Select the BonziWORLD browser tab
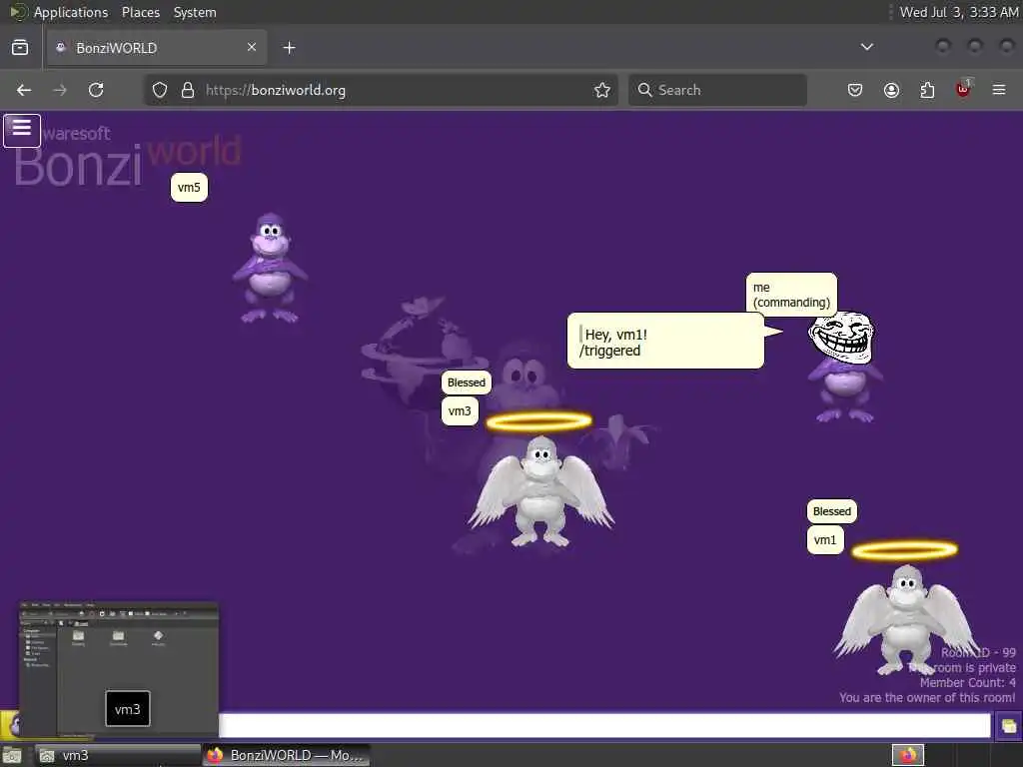This screenshot has height=767, width=1023. 156,48
